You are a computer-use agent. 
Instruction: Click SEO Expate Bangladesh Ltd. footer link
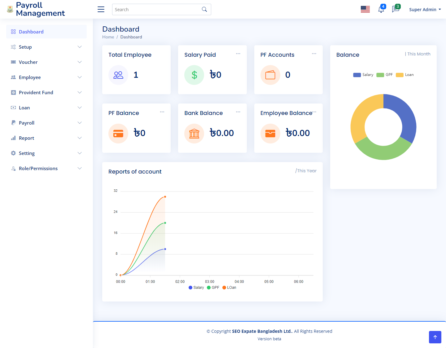[x=262, y=331]
